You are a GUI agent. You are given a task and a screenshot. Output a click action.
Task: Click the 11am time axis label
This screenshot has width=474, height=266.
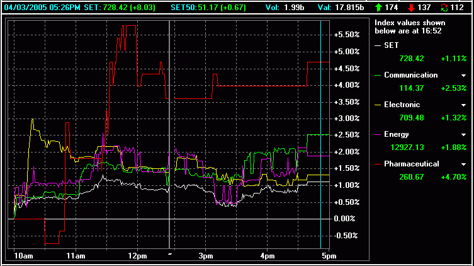click(76, 256)
